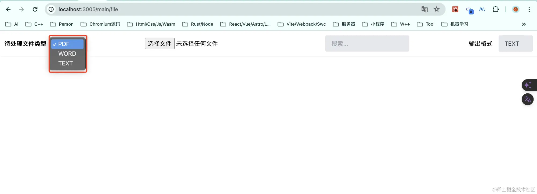The width and height of the screenshot is (537, 194).
Task: Open the TEXT output format dropdown
Action: tap(515, 44)
